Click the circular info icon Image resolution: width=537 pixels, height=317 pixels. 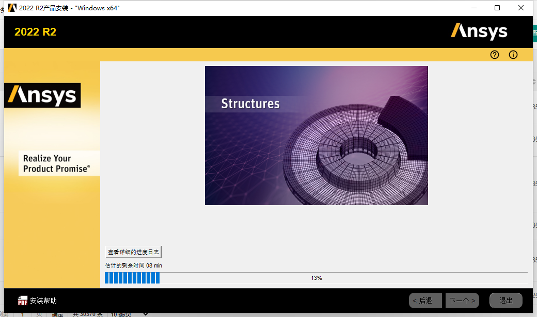(x=513, y=55)
